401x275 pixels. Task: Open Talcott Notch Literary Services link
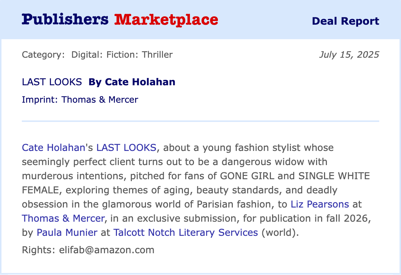pyautogui.click(x=186, y=233)
